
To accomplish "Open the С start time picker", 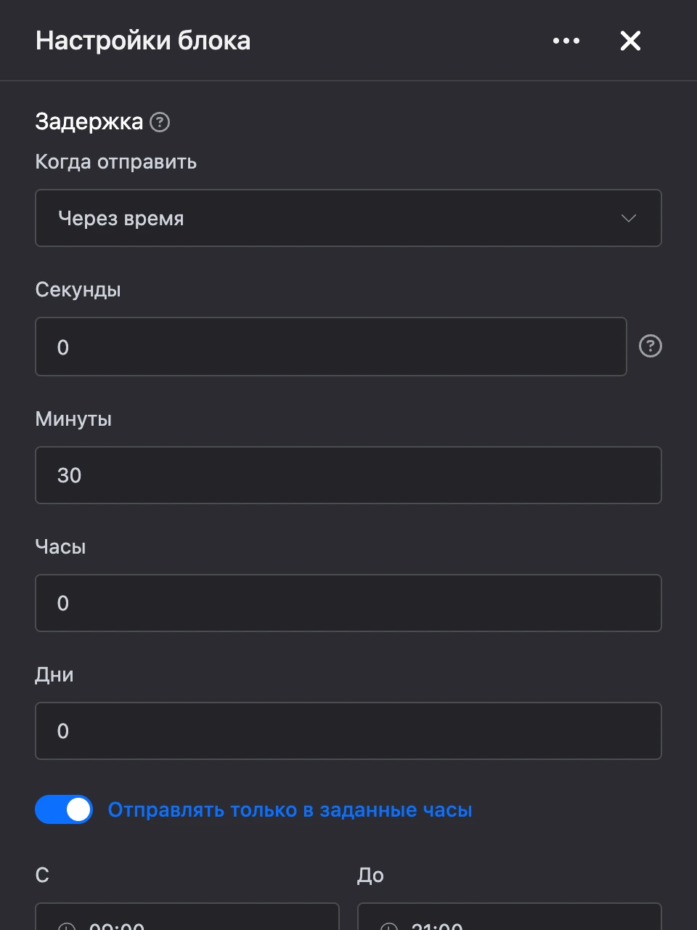I will tap(187, 917).
